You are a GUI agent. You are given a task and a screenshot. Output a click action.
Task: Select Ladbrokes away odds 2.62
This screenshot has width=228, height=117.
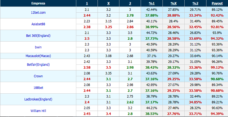point(130,102)
